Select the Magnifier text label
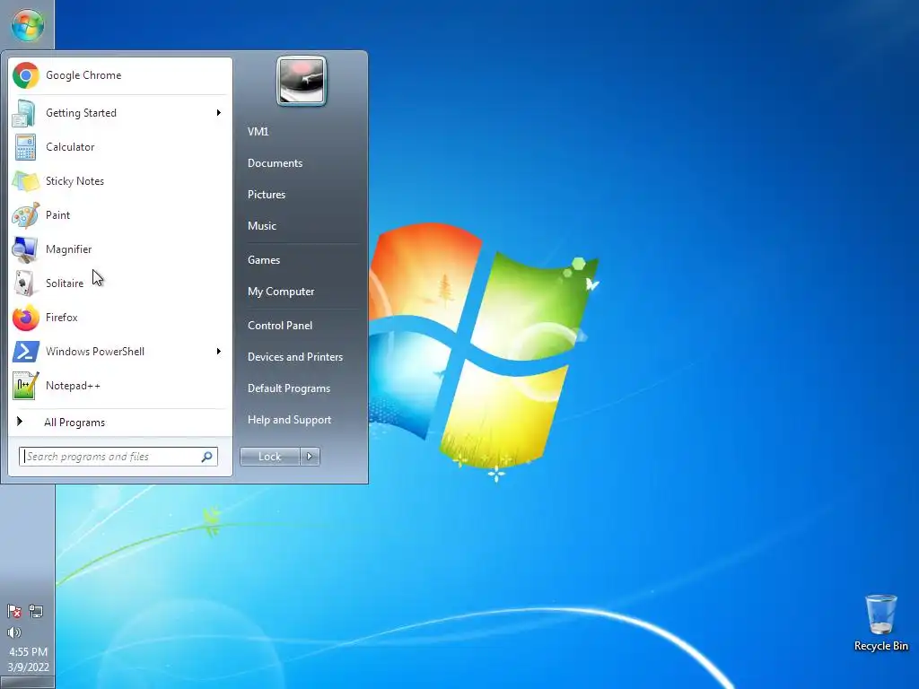Viewport: 919px width, 689px height. [68, 249]
